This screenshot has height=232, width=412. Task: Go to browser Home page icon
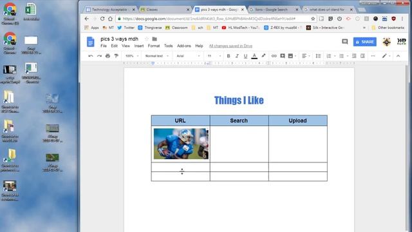point(110,19)
